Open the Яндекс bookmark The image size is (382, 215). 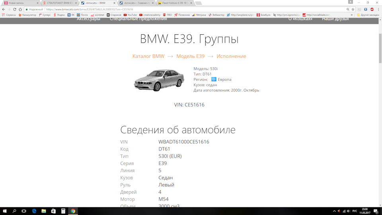coord(59,15)
